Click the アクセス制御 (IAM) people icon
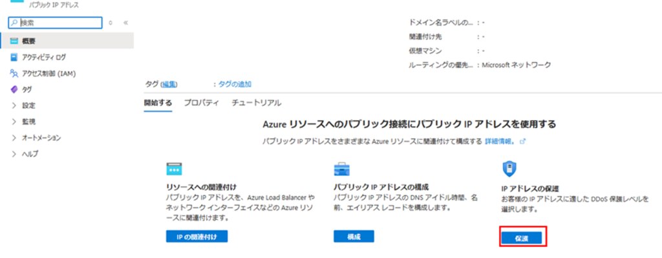 coord(14,74)
